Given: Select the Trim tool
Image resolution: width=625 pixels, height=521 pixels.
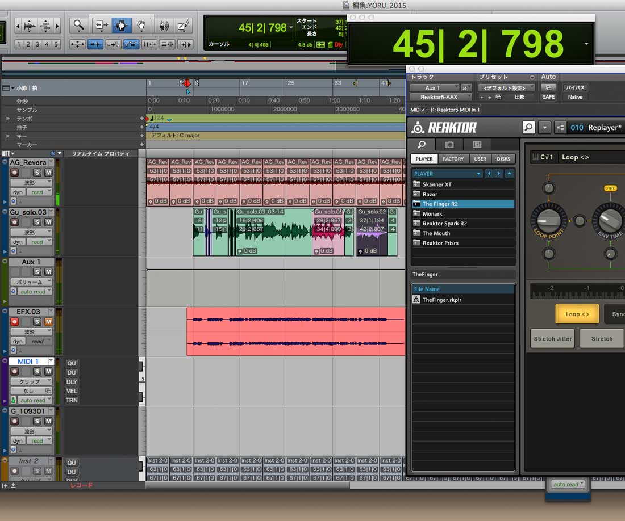Looking at the screenshot, I should [x=101, y=26].
